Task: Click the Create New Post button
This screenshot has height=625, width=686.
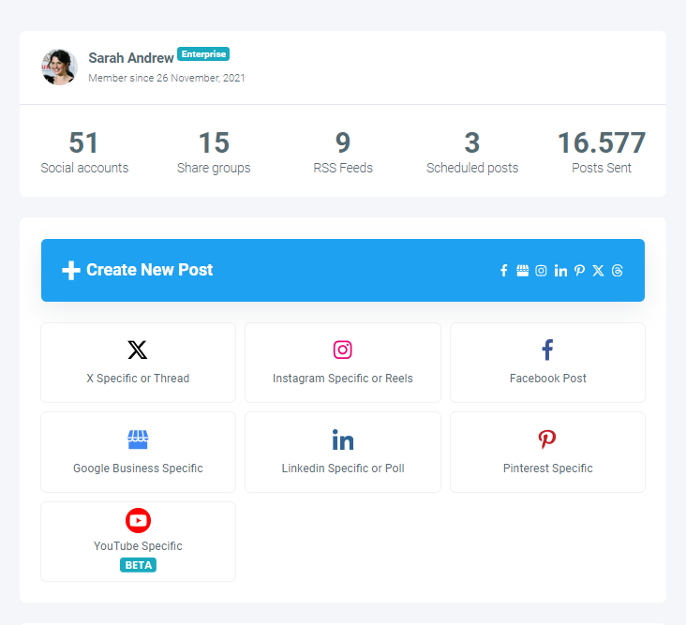Action: tap(343, 270)
